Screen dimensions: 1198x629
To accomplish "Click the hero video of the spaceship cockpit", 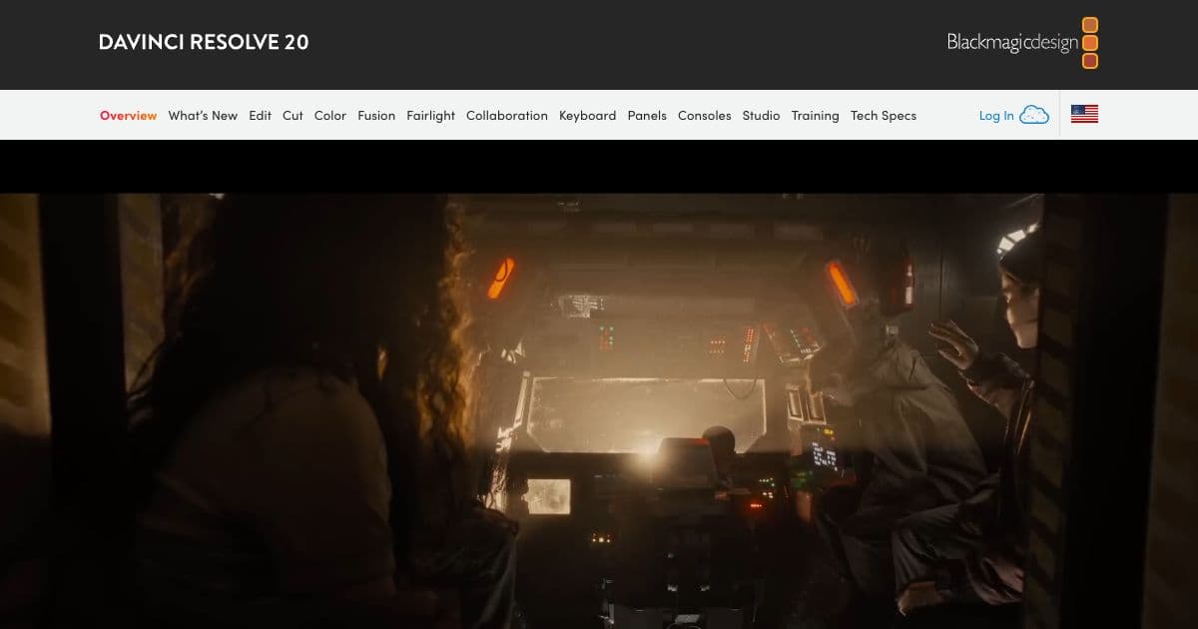I will click(599, 399).
